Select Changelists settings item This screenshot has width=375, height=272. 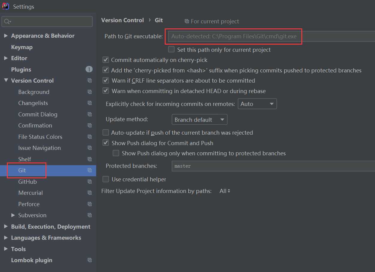(33, 103)
